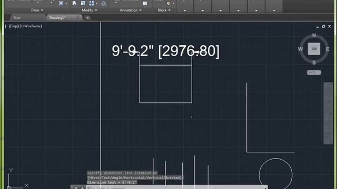Image resolution: width=337 pixels, height=189 pixels.
Task: Click E on the ViewCube compass
Action: tap(328, 49)
